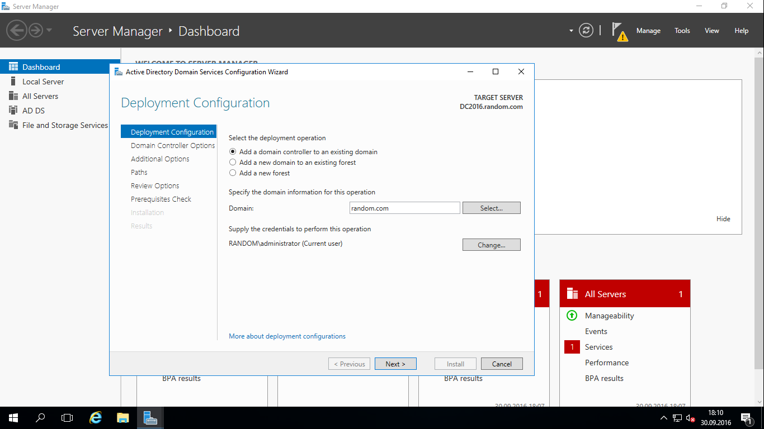Go to Review Options wizard step

[155, 186]
